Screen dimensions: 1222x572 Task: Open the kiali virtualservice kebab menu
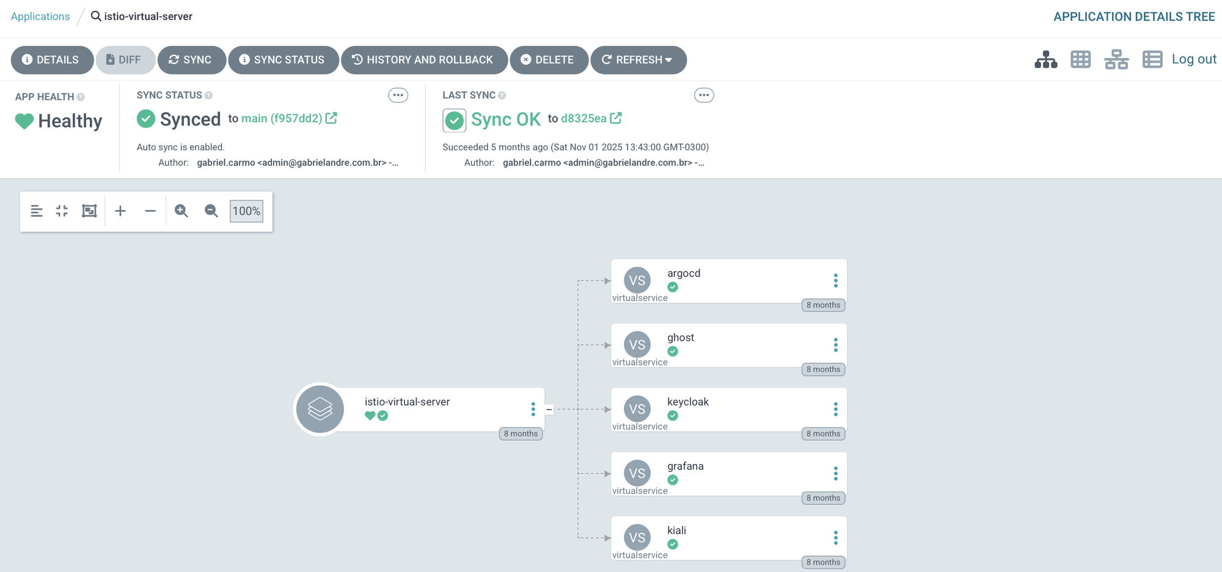[x=835, y=538]
